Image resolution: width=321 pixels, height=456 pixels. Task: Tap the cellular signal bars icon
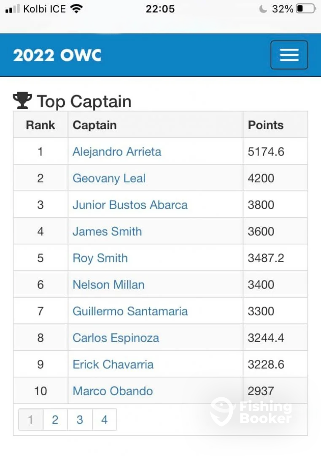(13, 9)
